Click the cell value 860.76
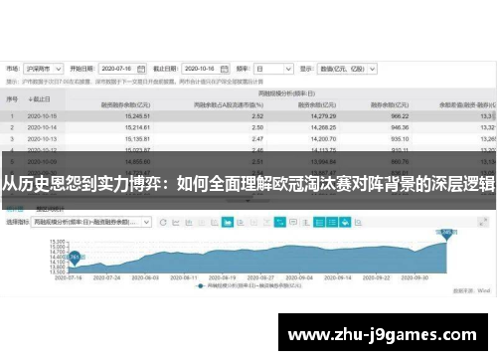Image resolution: width=497 pixels, height=360 pixels. (400, 162)
